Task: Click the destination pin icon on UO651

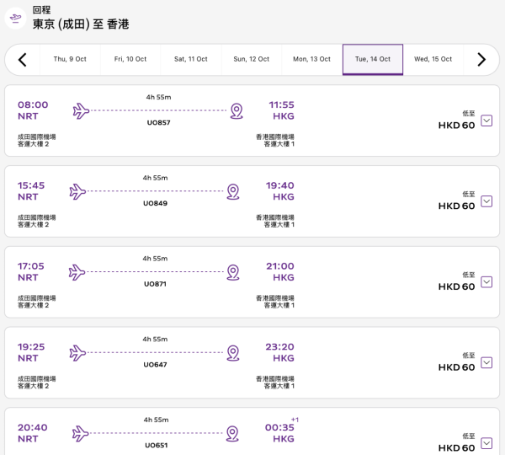Action: click(x=232, y=433)
